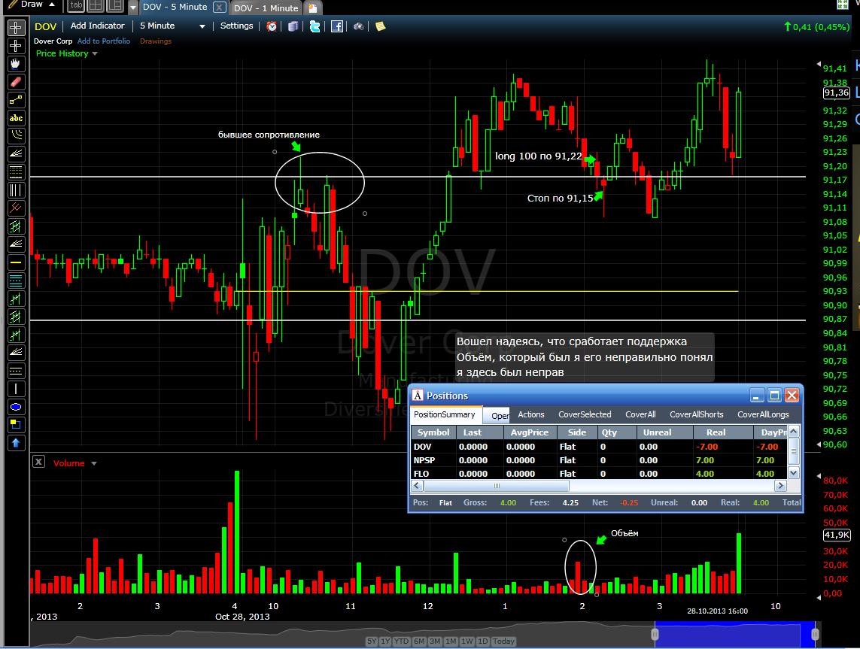
Task: Click the new tab page icon
Action: 313,8
